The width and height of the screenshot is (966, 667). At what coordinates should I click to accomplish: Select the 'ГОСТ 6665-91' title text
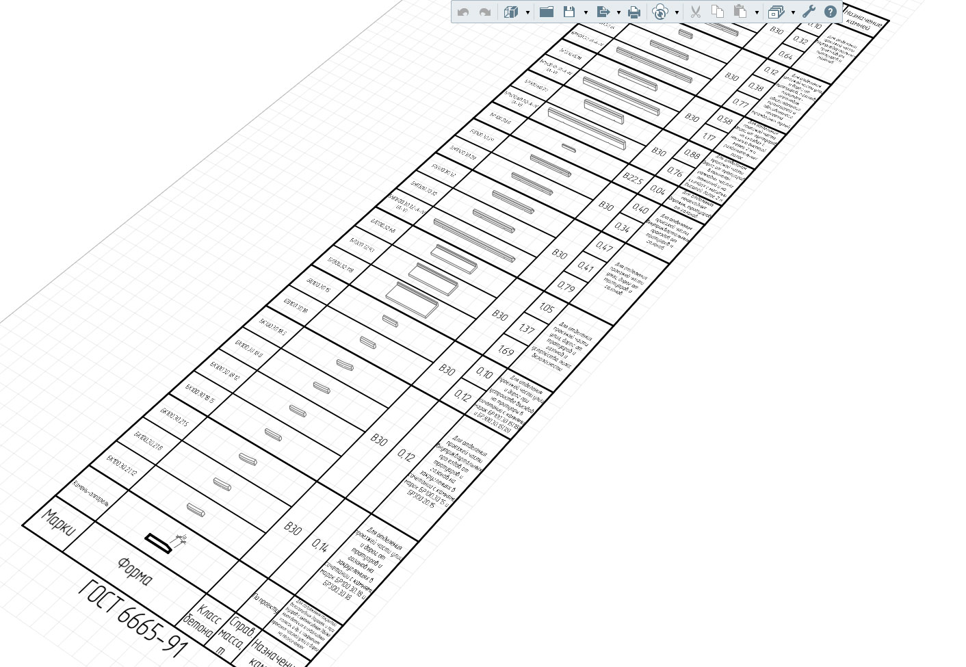pyautogui.click(x=133, y=618)
